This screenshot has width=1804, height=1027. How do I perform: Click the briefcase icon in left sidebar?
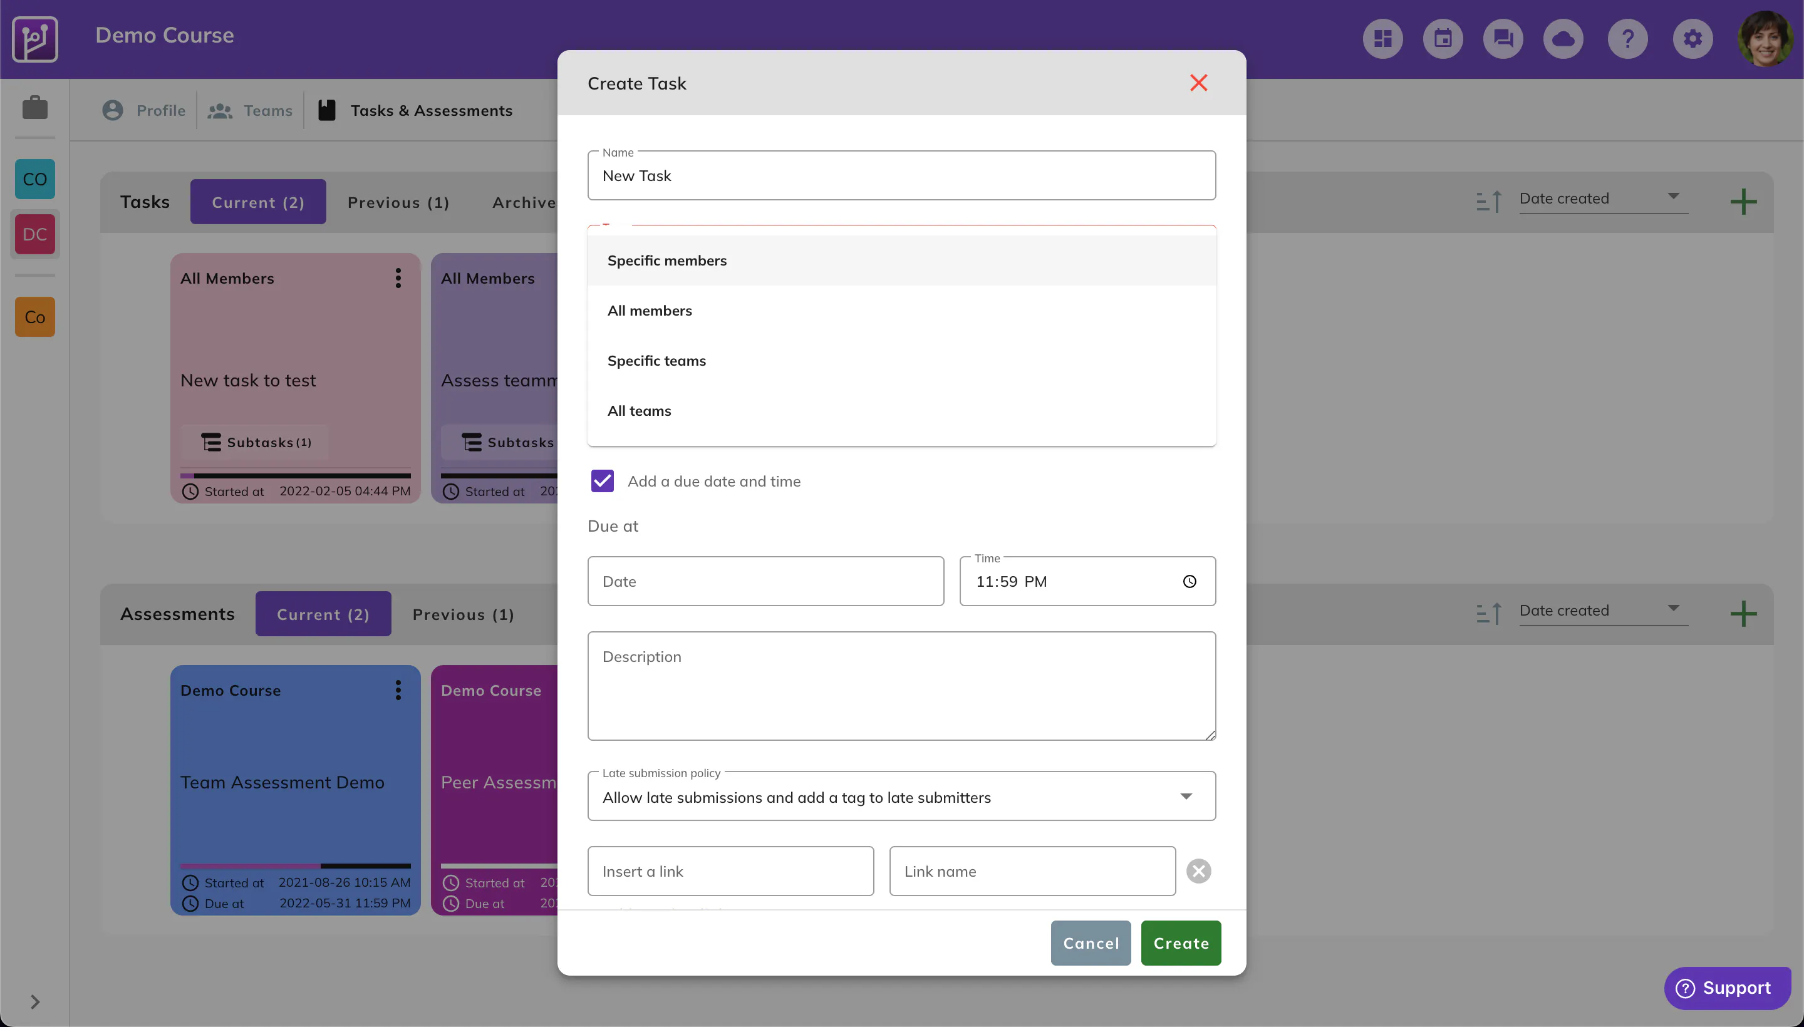tap(34, 108)
